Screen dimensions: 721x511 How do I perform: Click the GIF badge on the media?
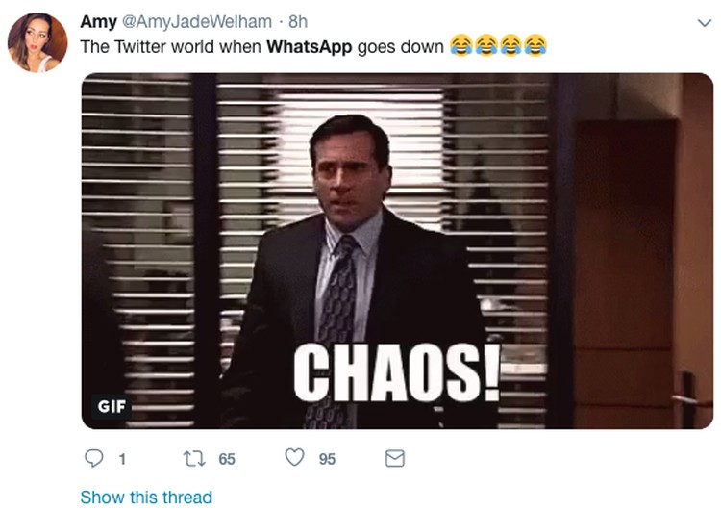pyautogui.click(x=112, y=406)
